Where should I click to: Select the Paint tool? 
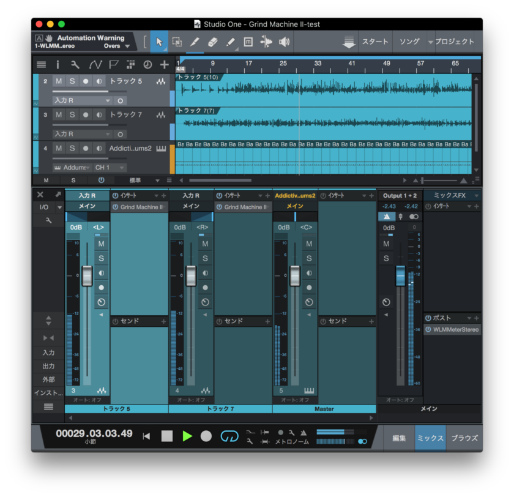point(231,42)
